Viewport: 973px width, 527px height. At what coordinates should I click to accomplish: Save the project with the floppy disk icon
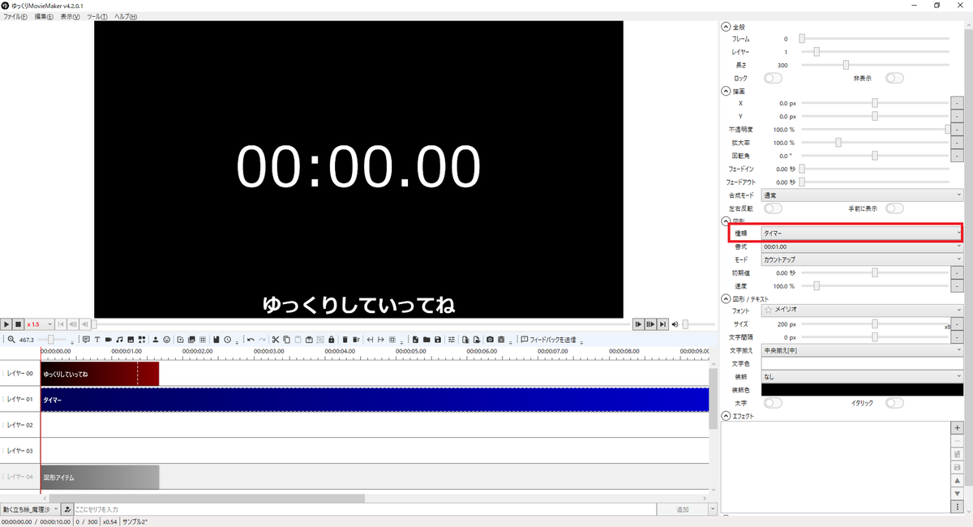point(438,339)
